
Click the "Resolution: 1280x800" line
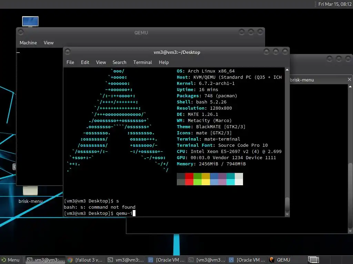pyautogui.click(x=204, y=108)
